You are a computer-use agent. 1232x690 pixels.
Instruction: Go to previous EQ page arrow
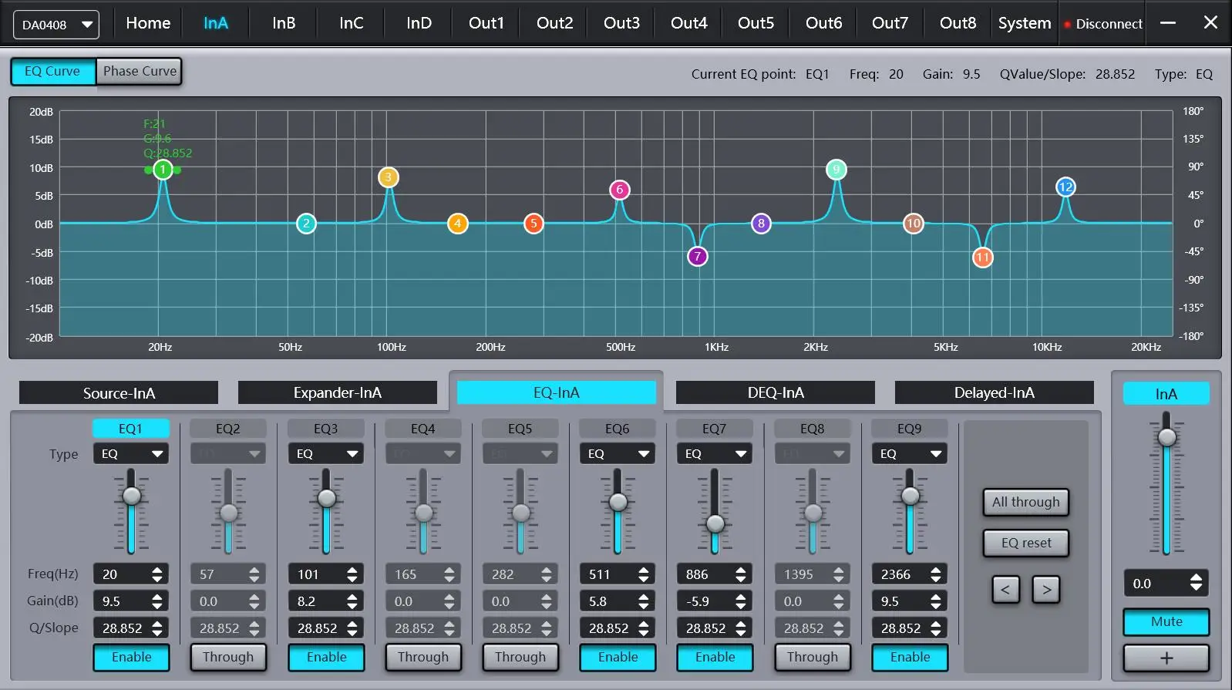1005,590
